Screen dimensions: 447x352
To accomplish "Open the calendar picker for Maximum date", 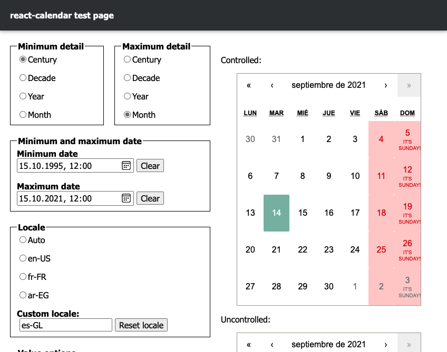I will [x=126, y=198].
